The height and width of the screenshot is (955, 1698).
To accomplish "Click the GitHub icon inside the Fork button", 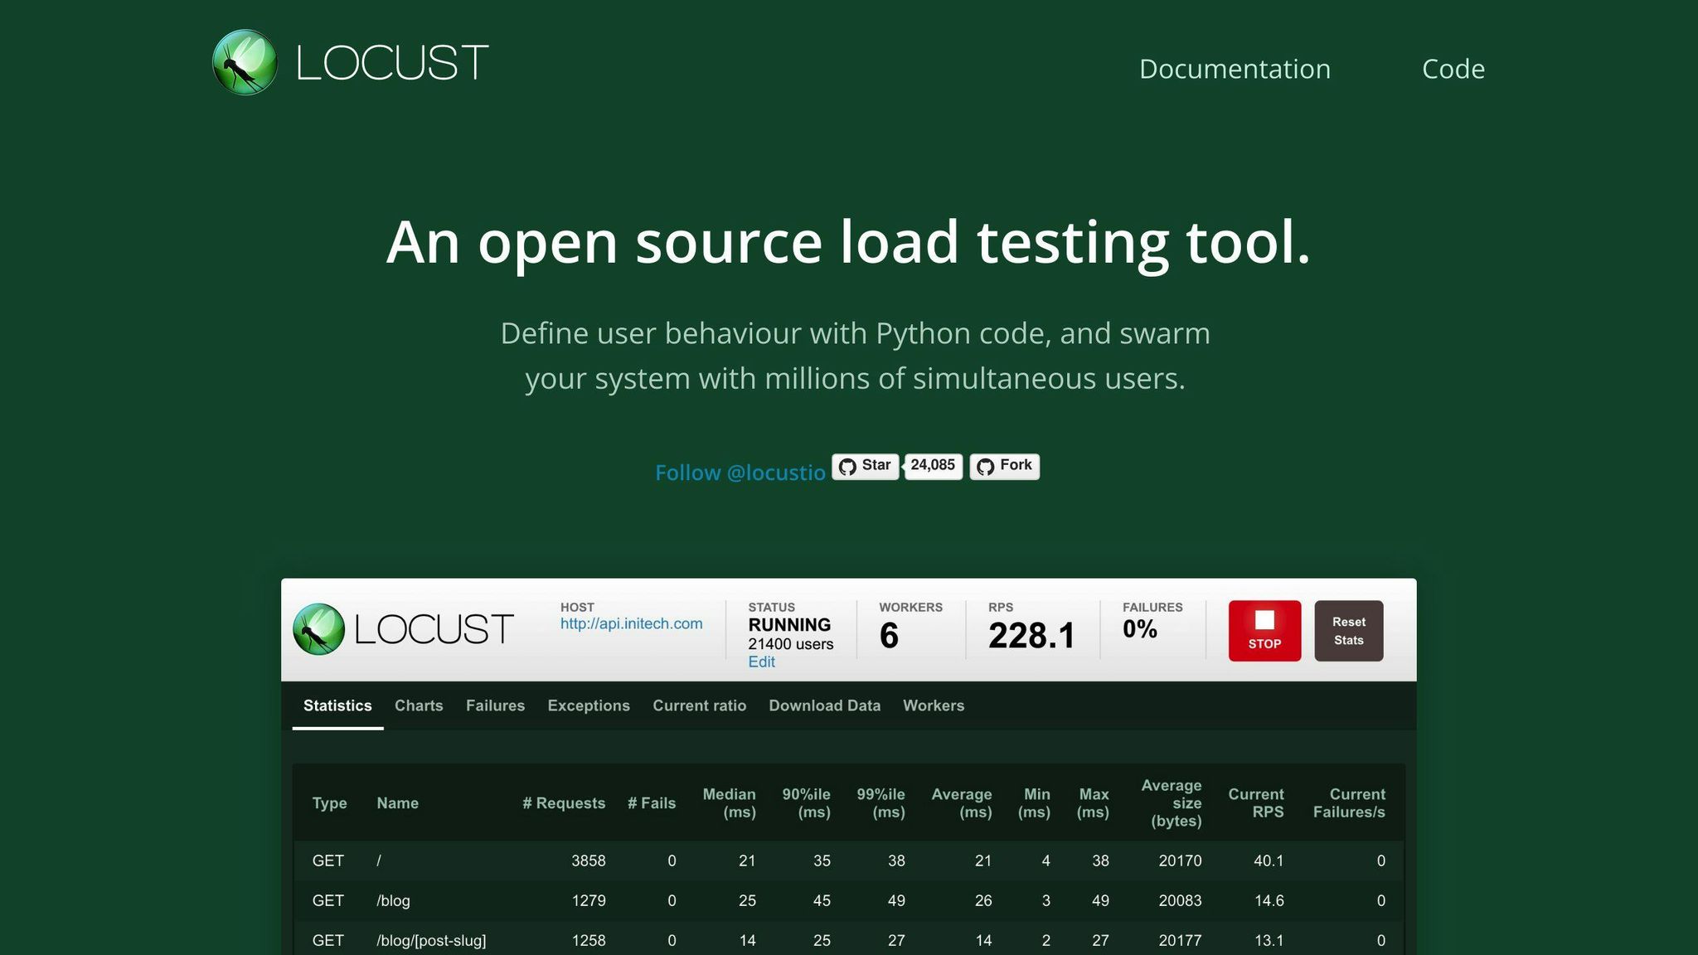I will coord(986,466).
